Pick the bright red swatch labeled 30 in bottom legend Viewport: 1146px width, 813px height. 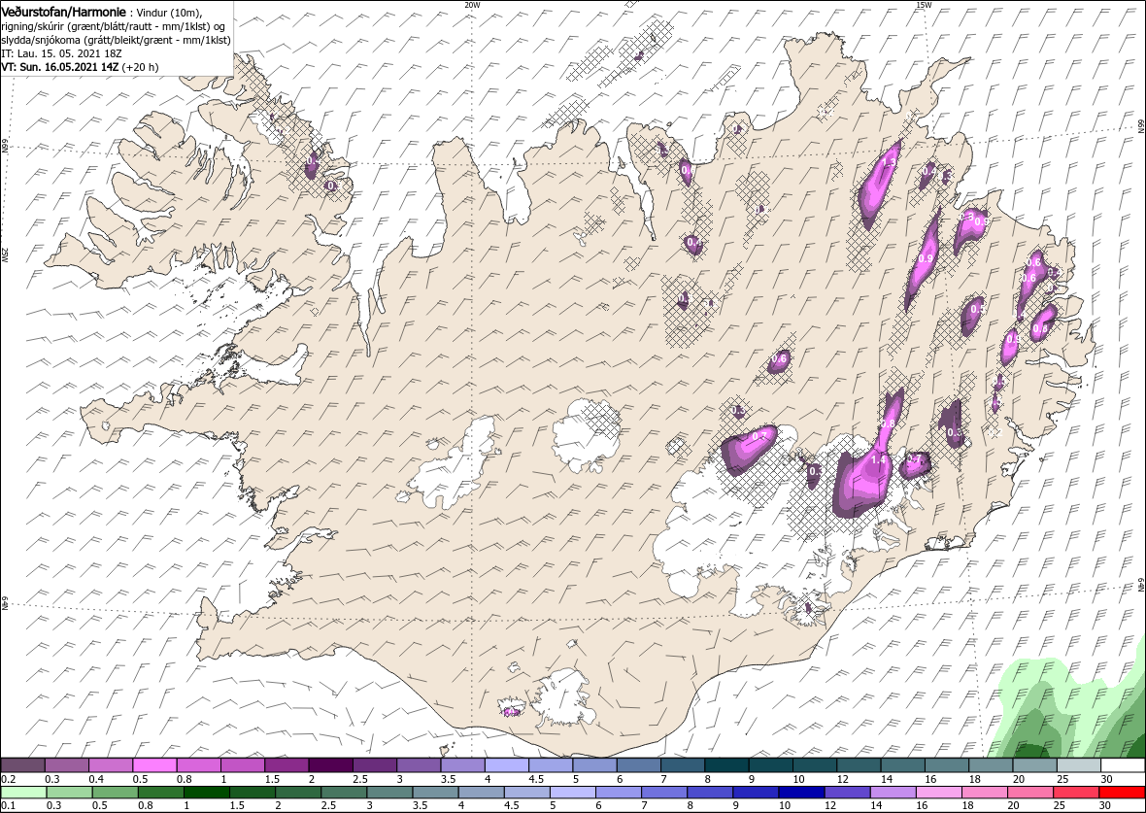1123,793
